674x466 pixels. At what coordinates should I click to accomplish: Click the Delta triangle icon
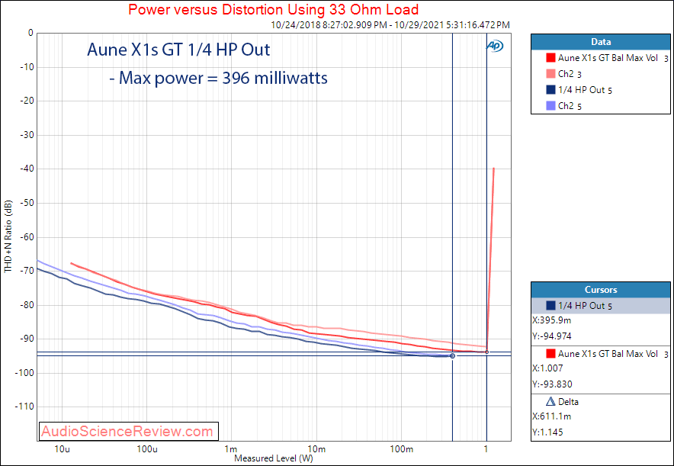(550, 401)
